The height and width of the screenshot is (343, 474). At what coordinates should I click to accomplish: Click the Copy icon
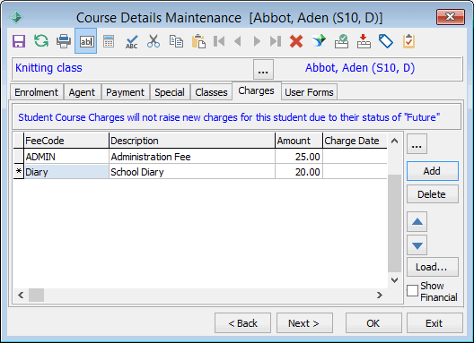176,41
